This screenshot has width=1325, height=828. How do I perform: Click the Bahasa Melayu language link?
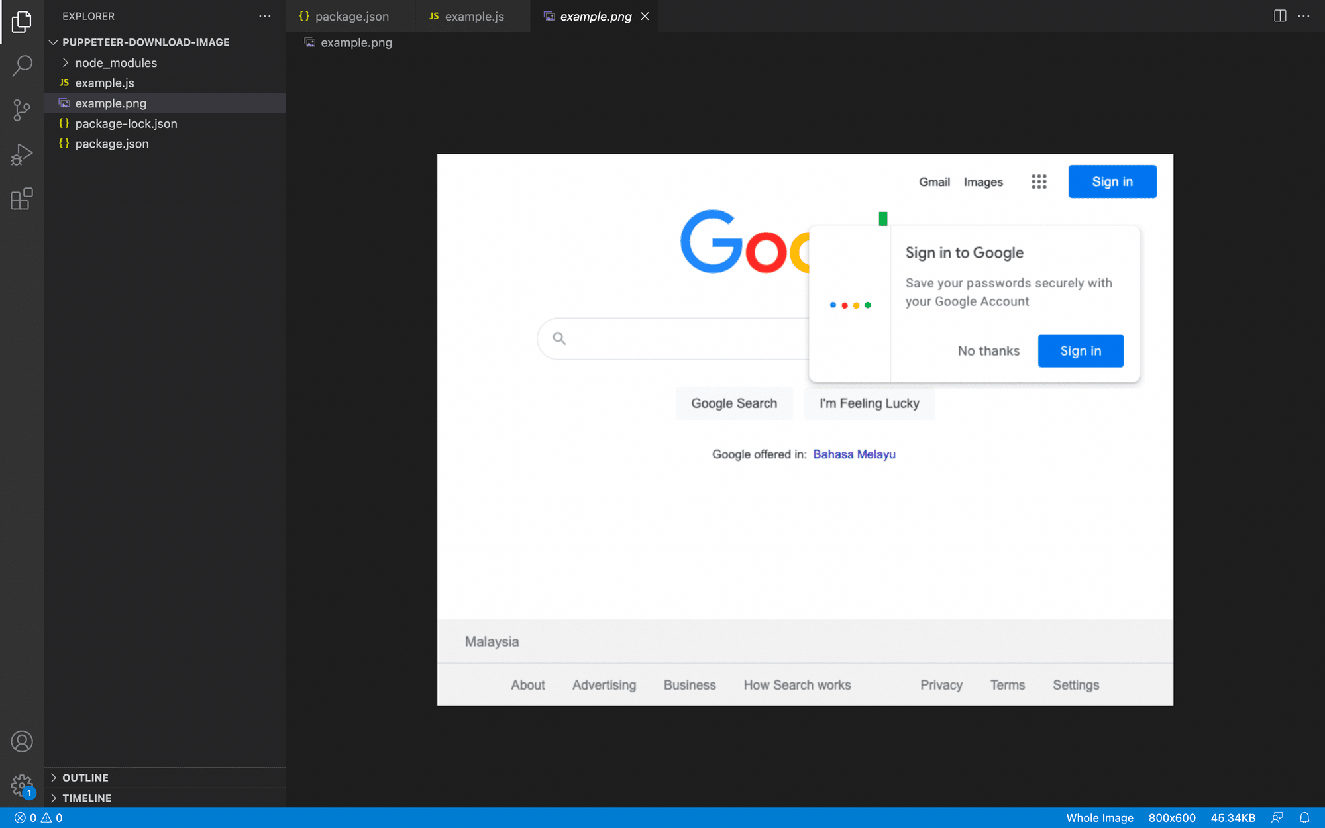tap(854, 454)
